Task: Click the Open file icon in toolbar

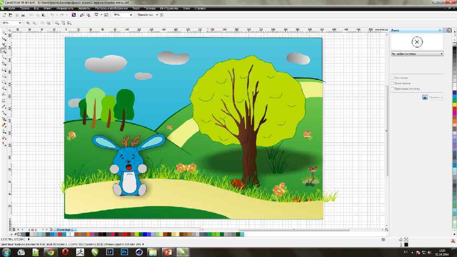Action: [x=10, y=15]
